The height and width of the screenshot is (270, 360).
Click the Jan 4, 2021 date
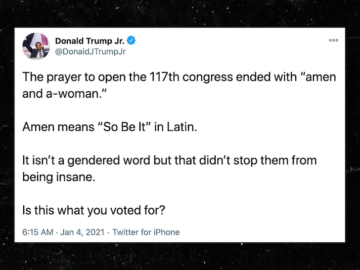[x=83, y=232]
